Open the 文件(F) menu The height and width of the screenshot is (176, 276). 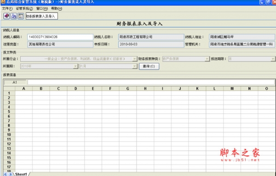point(7,8)
